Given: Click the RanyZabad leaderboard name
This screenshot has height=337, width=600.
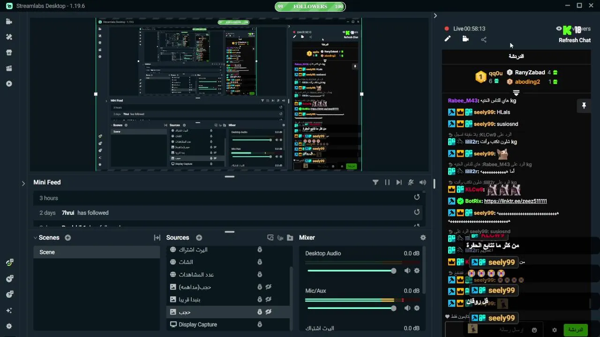Looking at the screenshot, I should (x=530, y=73).
